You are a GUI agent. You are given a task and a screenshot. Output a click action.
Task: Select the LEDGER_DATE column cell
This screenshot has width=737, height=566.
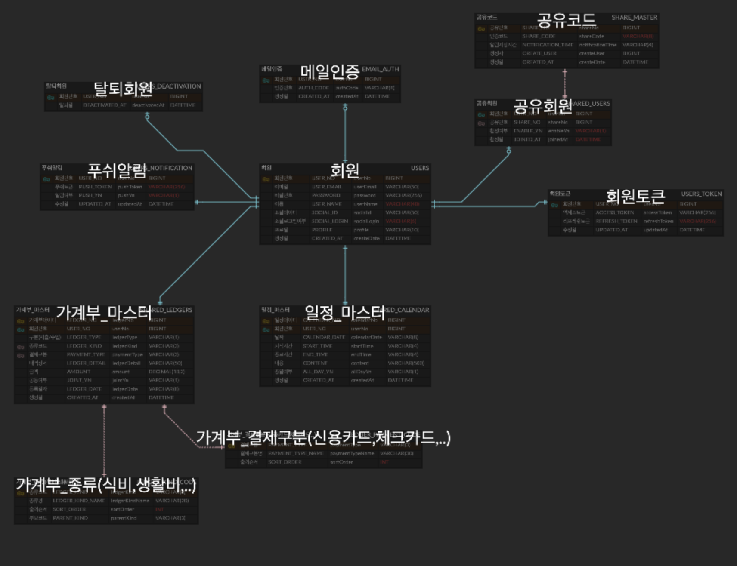coord(84,389)
